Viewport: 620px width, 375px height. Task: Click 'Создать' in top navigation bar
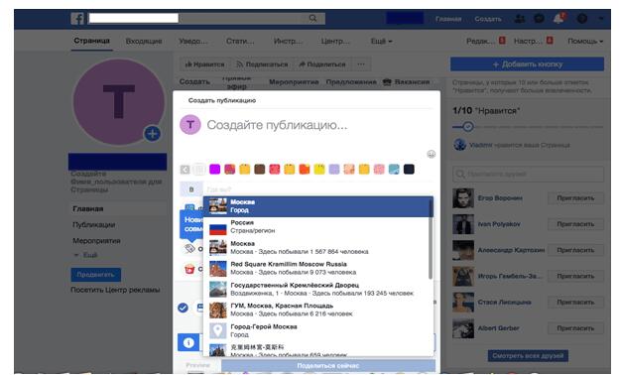point(488,19)
